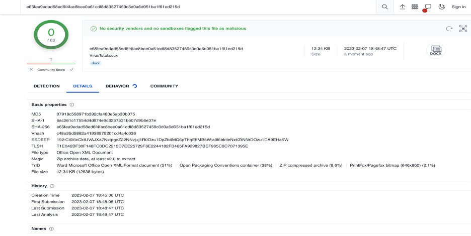This screenshot has width=471, height=236.
Task: Click the SSDEEP value
Action: click(173, 140)
